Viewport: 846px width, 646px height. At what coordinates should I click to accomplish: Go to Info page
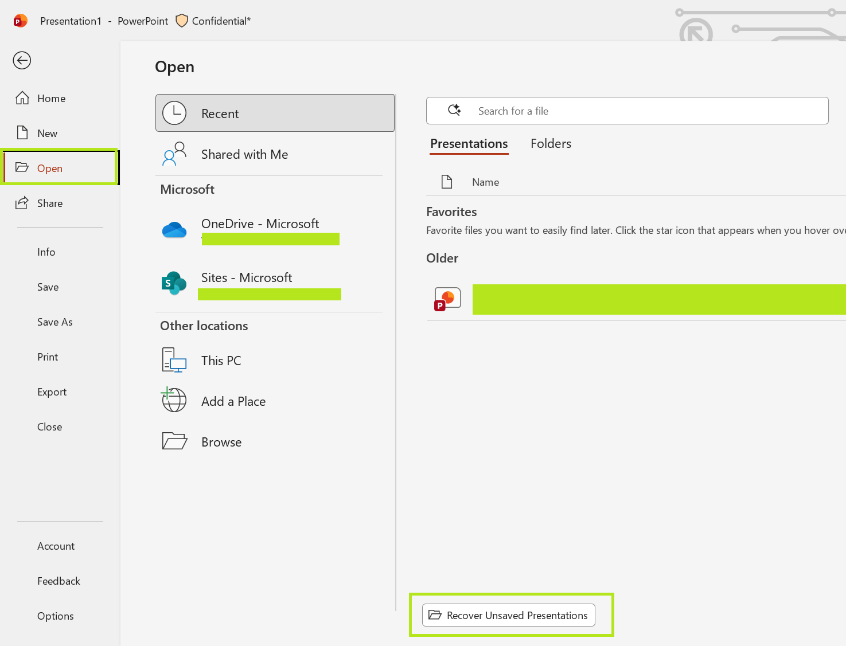click(60, 252)
